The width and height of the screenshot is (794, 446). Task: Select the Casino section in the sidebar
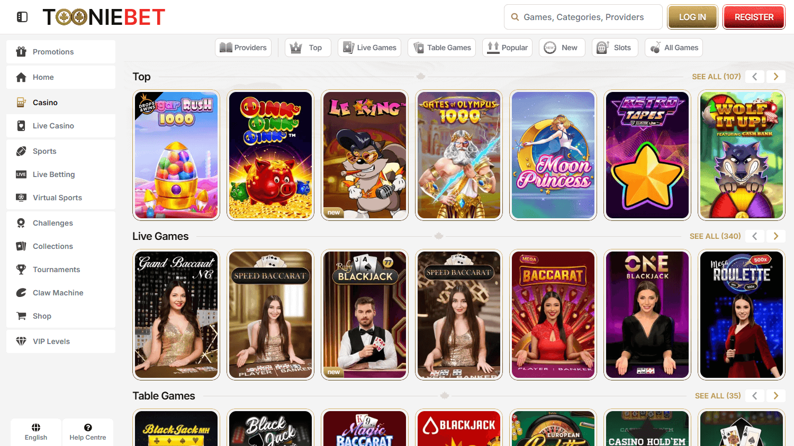coord(45,102)
